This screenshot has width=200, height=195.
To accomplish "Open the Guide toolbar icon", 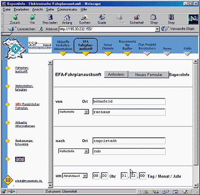I will [102, 17].
